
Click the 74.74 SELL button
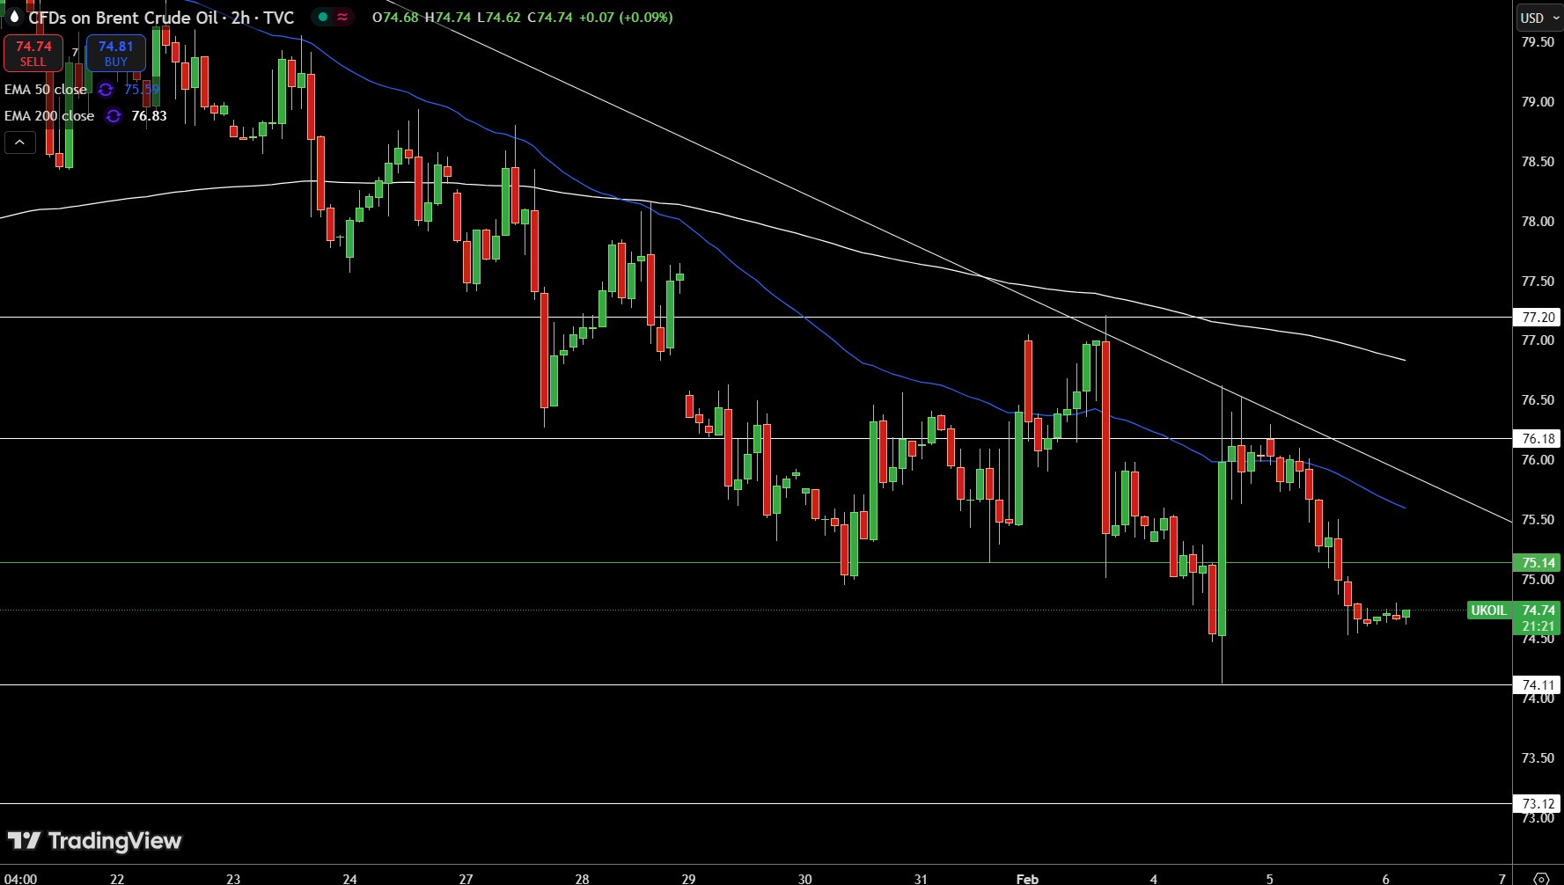(x=33, y=54)
